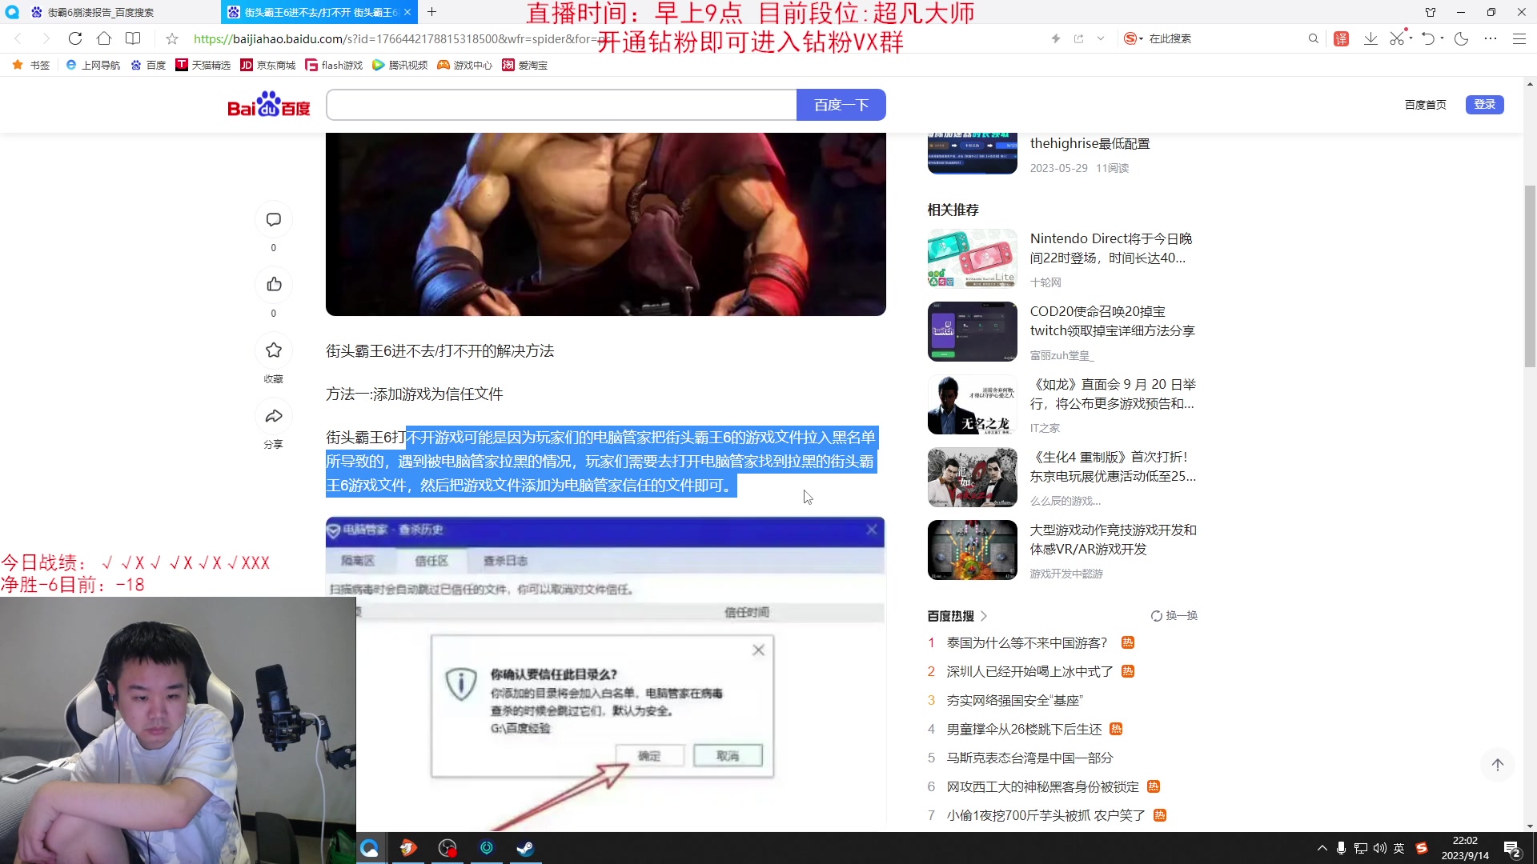Bookmark this page with the star icon
The image size is (1537, 864).
pos(171,38)
